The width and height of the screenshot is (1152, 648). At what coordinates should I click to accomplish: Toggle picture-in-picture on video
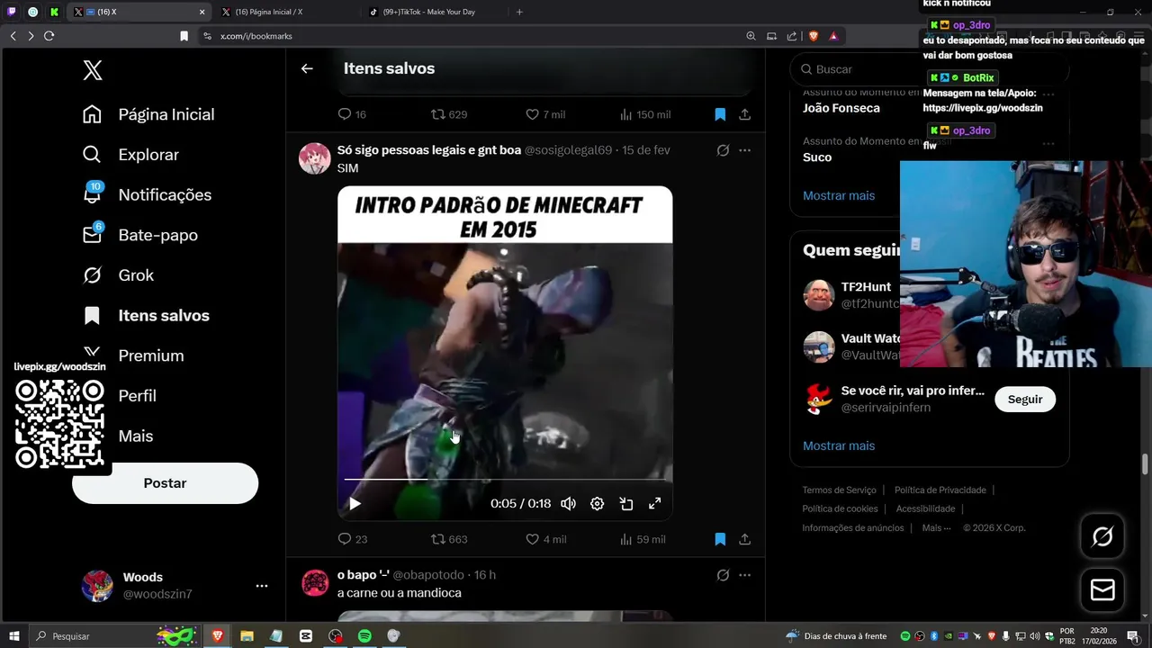tap(626, 504)
